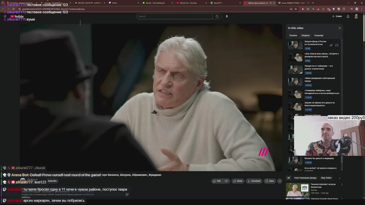
Task: Open a new browser tab
Action: tap(313, 3)
